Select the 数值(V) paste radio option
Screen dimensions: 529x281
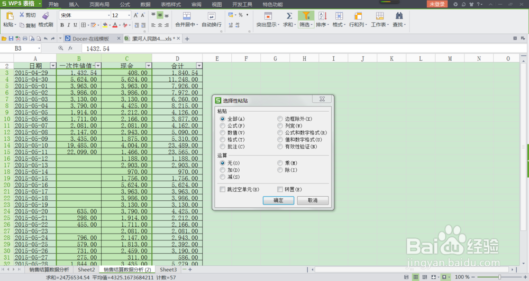[222, 133]
